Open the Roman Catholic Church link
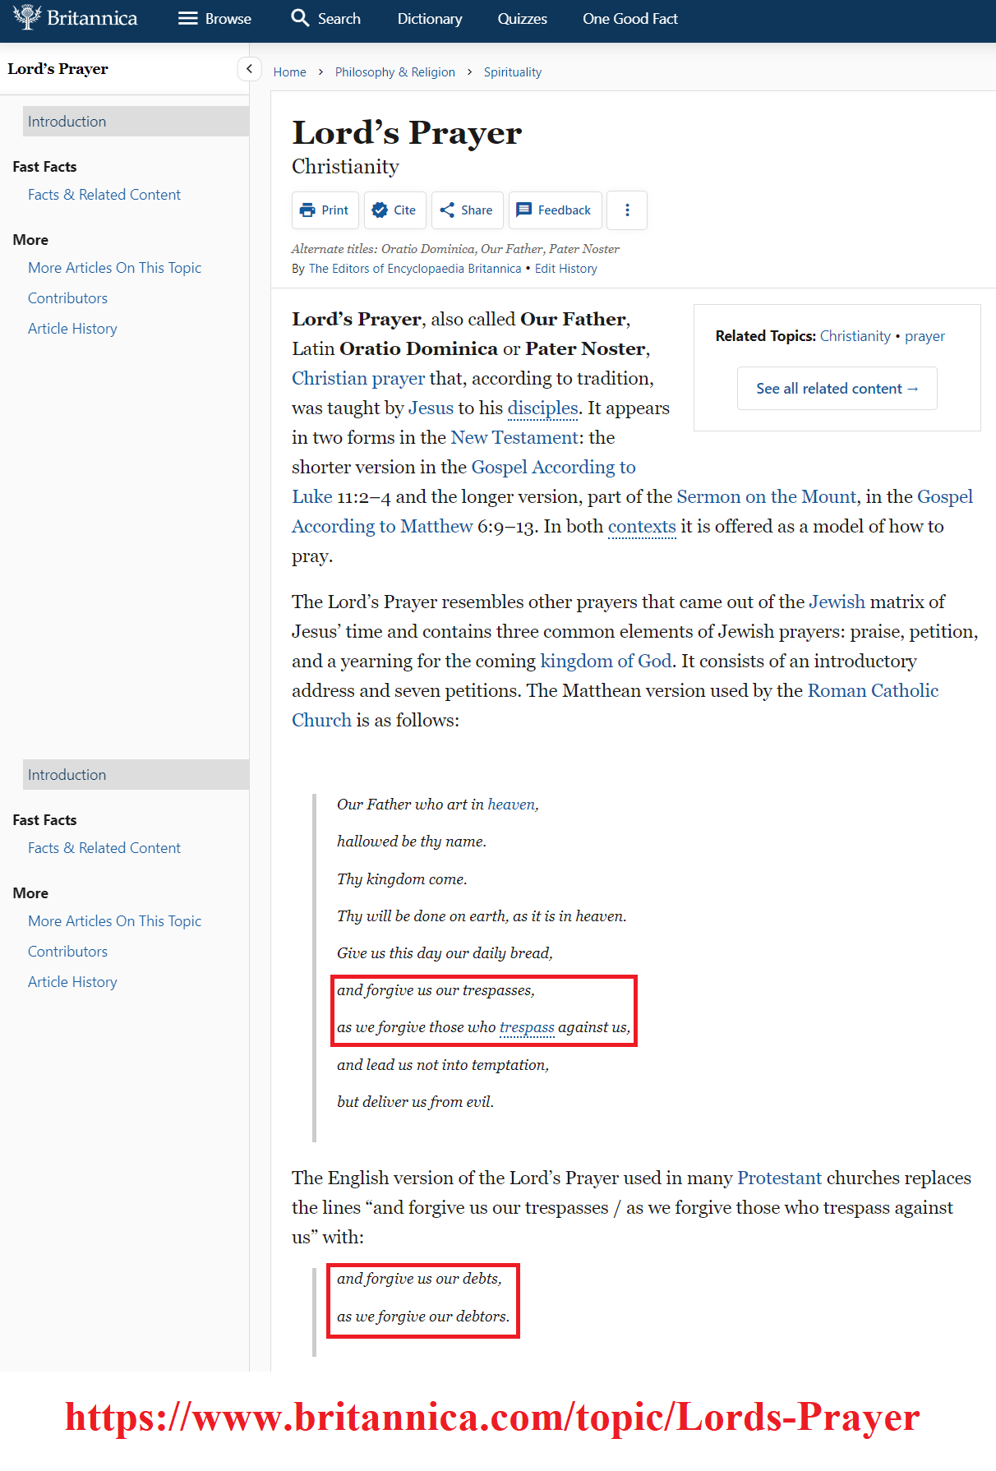 coord(872,691)
